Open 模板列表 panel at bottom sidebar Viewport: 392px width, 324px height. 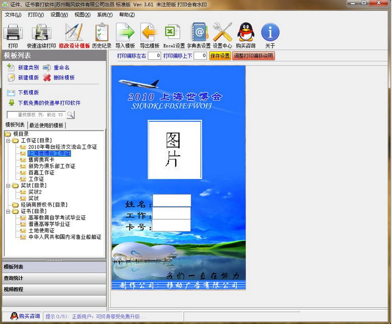tap(54, 267)
